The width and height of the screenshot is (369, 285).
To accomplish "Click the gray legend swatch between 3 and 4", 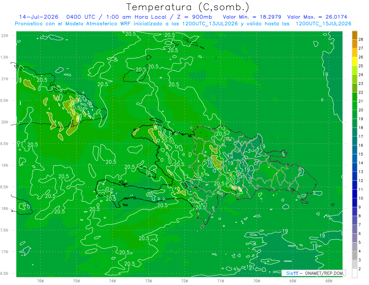I will [x=355, y=255].
